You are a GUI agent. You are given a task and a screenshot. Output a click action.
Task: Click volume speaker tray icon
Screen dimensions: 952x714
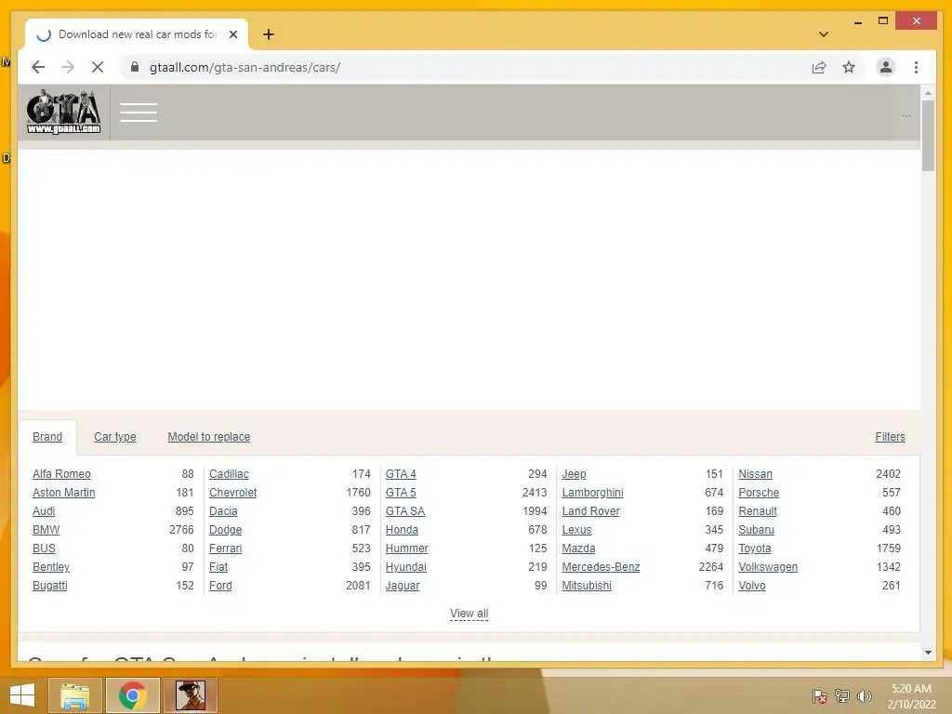[x=864, y=696]
